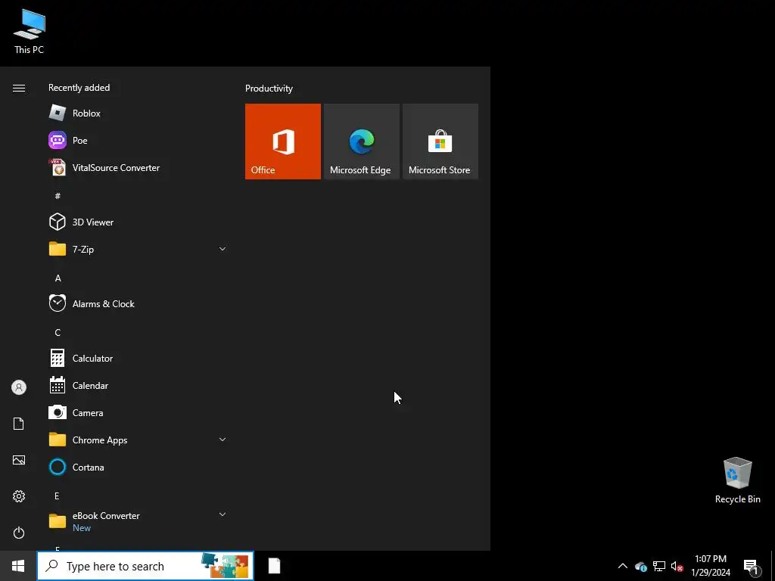Click the C section letter header
Viewport: 775px width, 581px height.
click(x=58, y=333)
